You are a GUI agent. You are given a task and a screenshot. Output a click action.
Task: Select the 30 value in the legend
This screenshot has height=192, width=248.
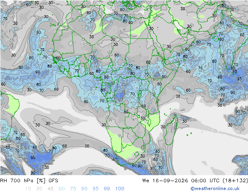[x=39, y=188]
